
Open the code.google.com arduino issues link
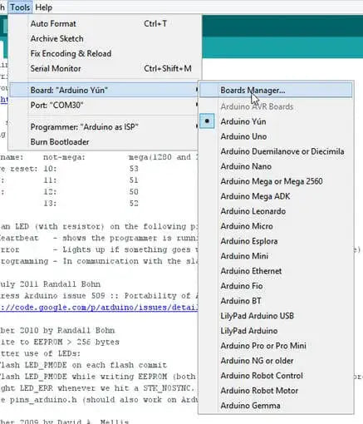coord(99,308)
